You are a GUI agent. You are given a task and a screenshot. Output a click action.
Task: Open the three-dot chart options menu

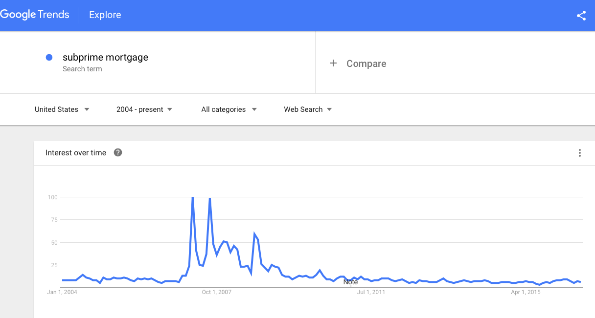coord(580,153)
